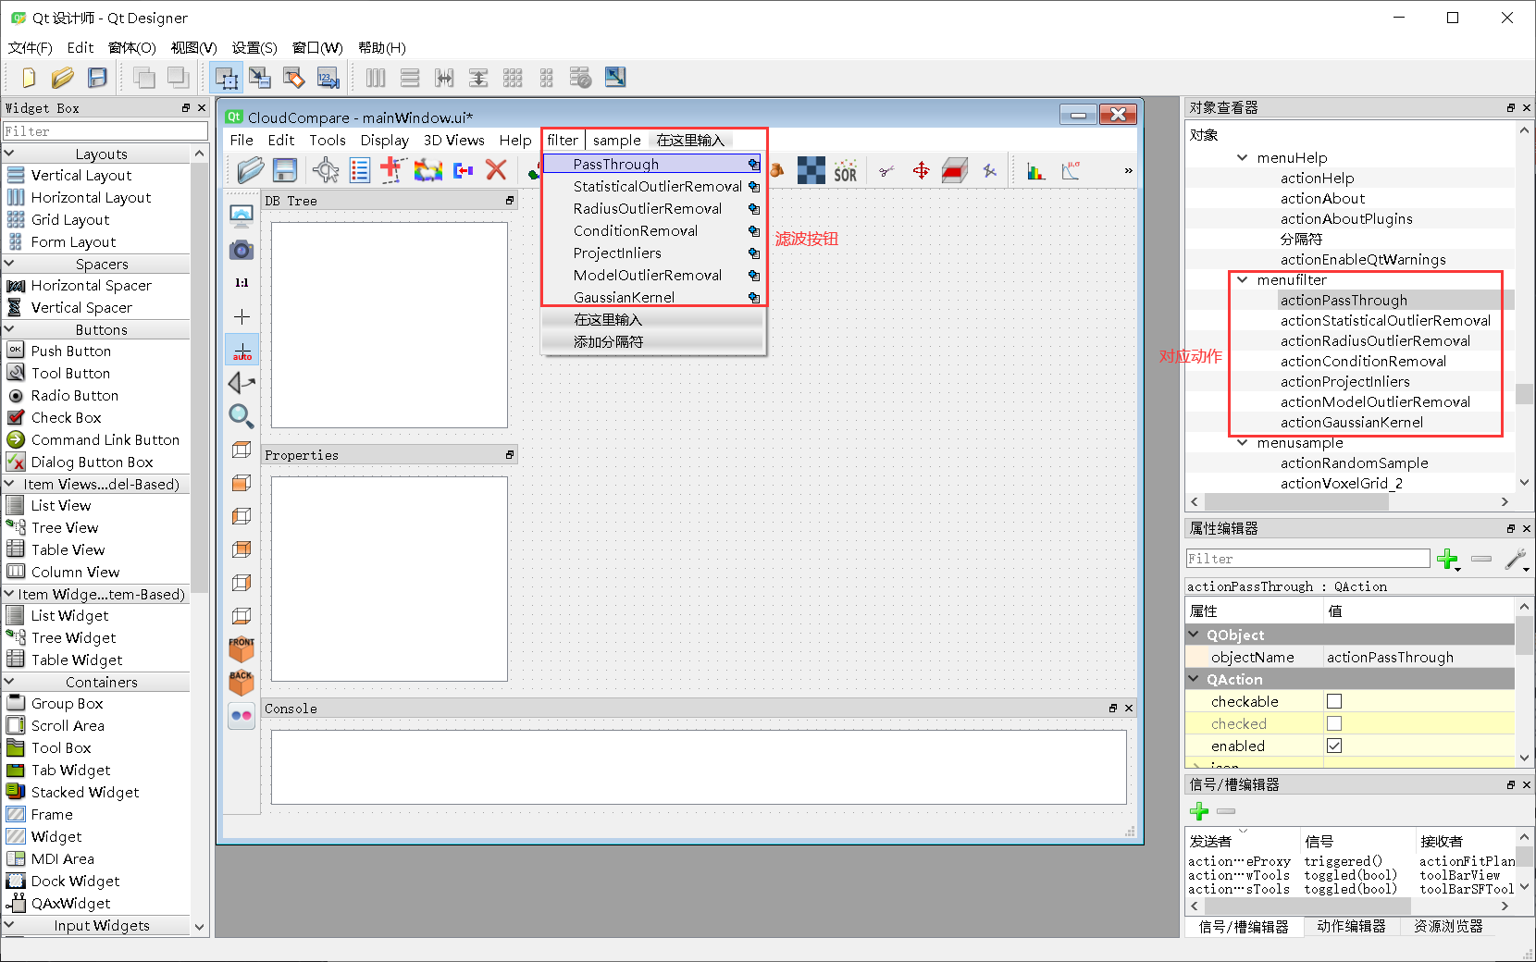
Task: Collapse the QObject property group
Action: 1194,635
